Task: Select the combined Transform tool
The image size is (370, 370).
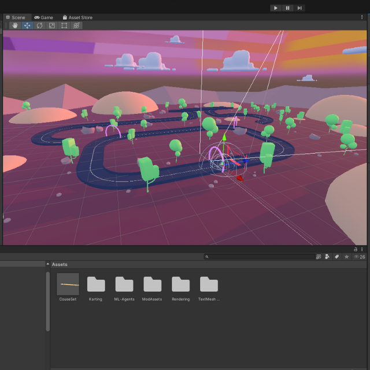Action: tap(76, 25)
